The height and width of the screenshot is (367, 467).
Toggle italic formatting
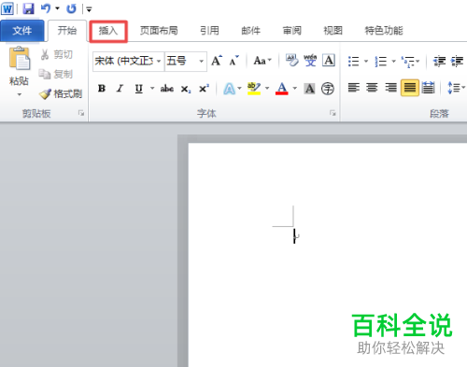tap(120, 89)
